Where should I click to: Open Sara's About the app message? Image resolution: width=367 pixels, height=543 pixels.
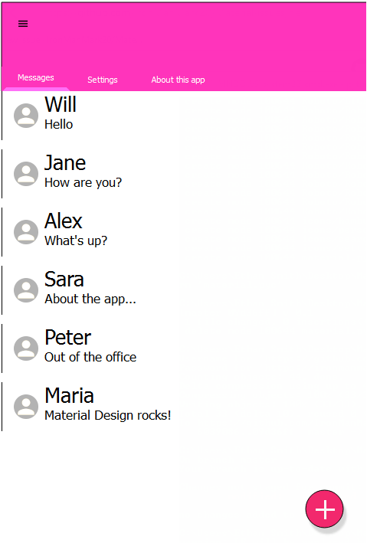[184, 290]
